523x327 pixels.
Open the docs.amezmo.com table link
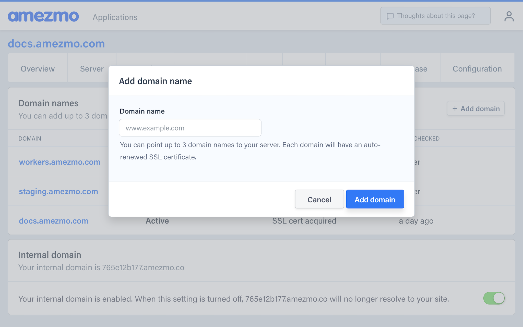click(54, 221)
